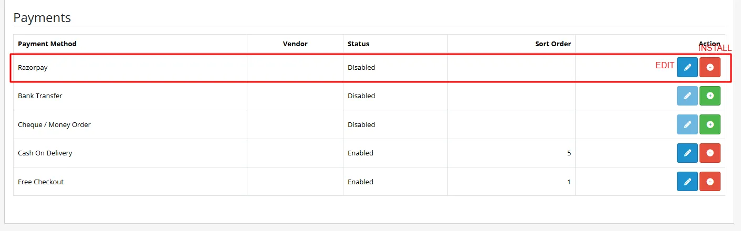Image resolution: width=741 pixels, height=231 pixels.
Task: Click the Vendor column header
Action: pos(295,44)
